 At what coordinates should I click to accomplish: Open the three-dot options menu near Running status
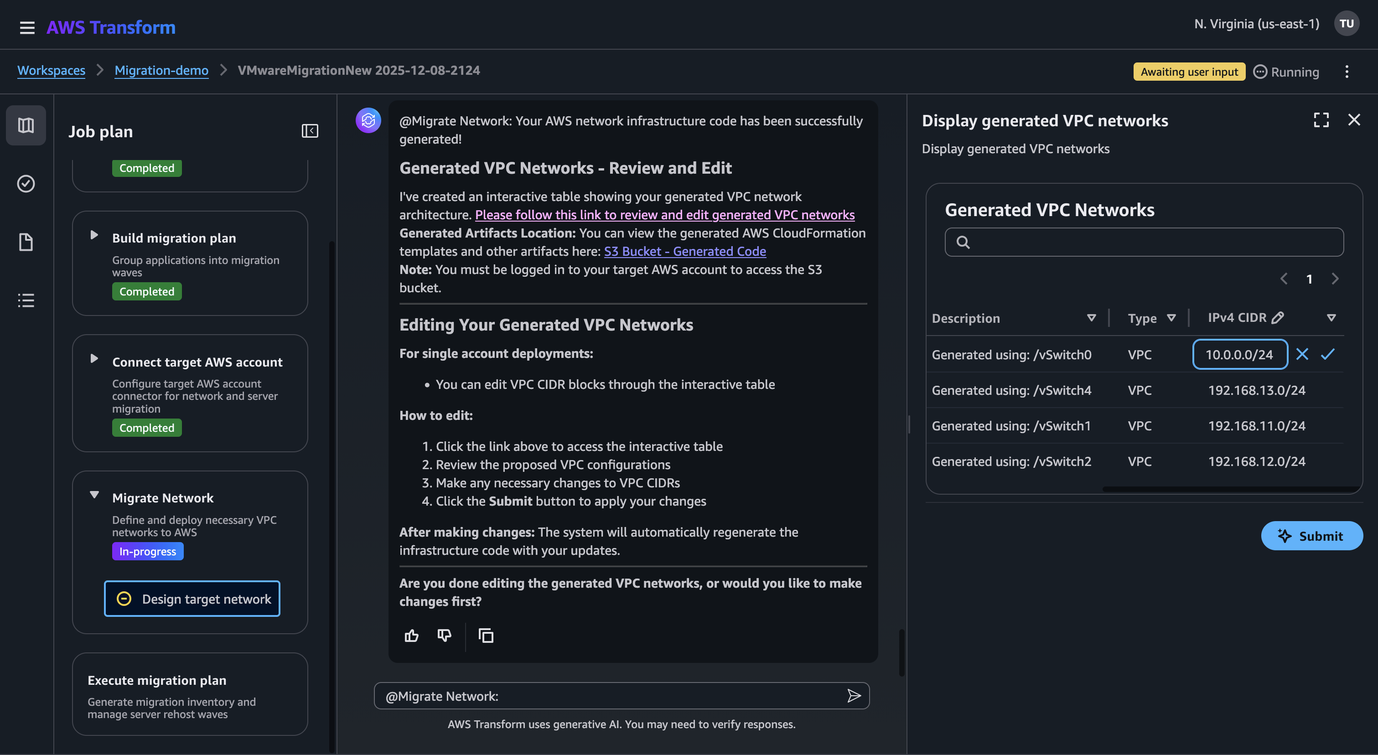pyautogui.click(x=1347, y=71)
